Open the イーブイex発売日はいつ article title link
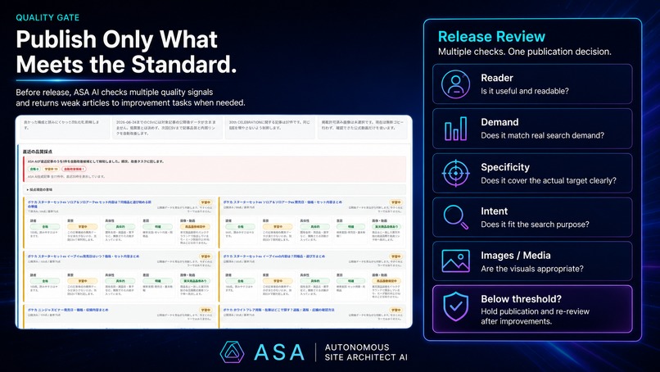 [x=84, y=256]
